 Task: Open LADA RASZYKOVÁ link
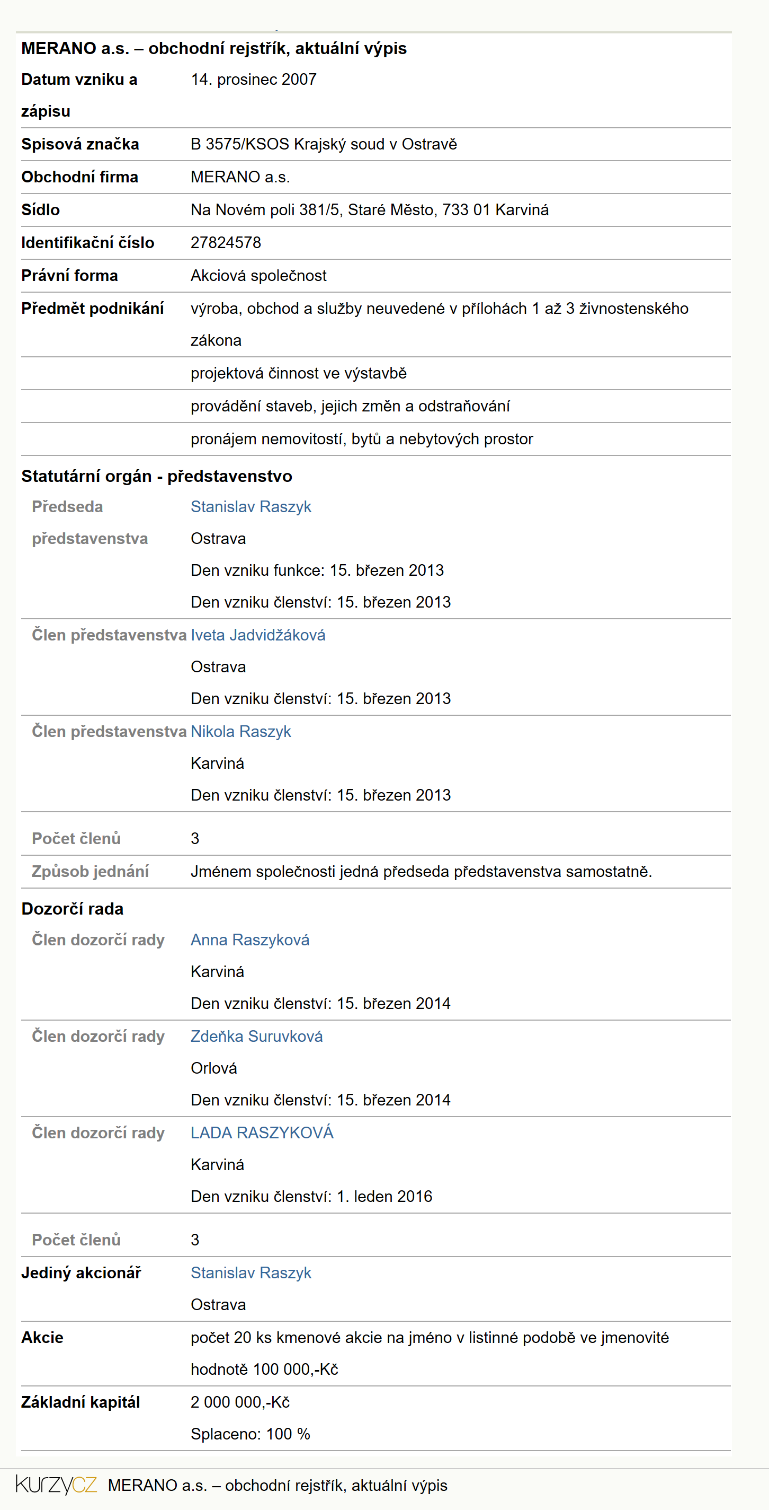coord(262,1132)
